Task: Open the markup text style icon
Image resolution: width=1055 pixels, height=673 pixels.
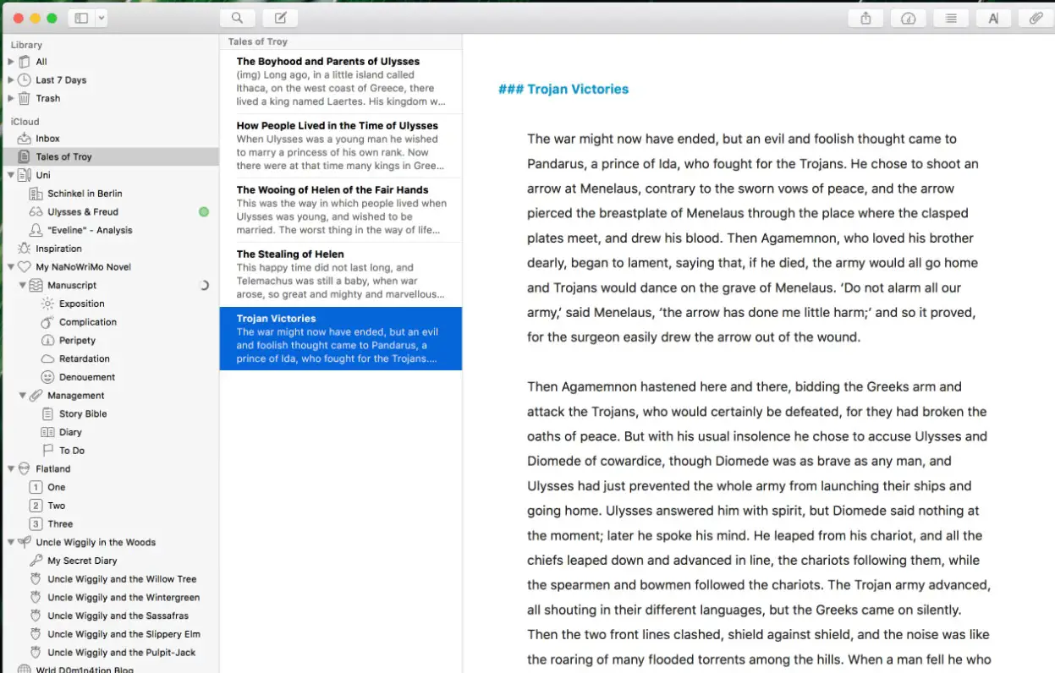Action: tap(993, 18)
